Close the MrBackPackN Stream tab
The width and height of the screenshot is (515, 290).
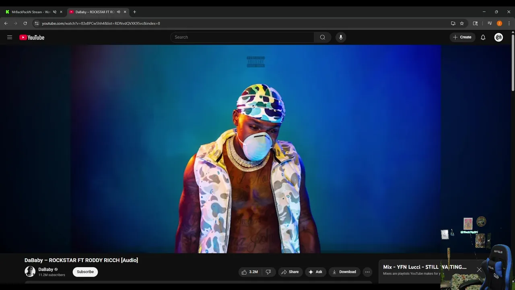point(61,12)
